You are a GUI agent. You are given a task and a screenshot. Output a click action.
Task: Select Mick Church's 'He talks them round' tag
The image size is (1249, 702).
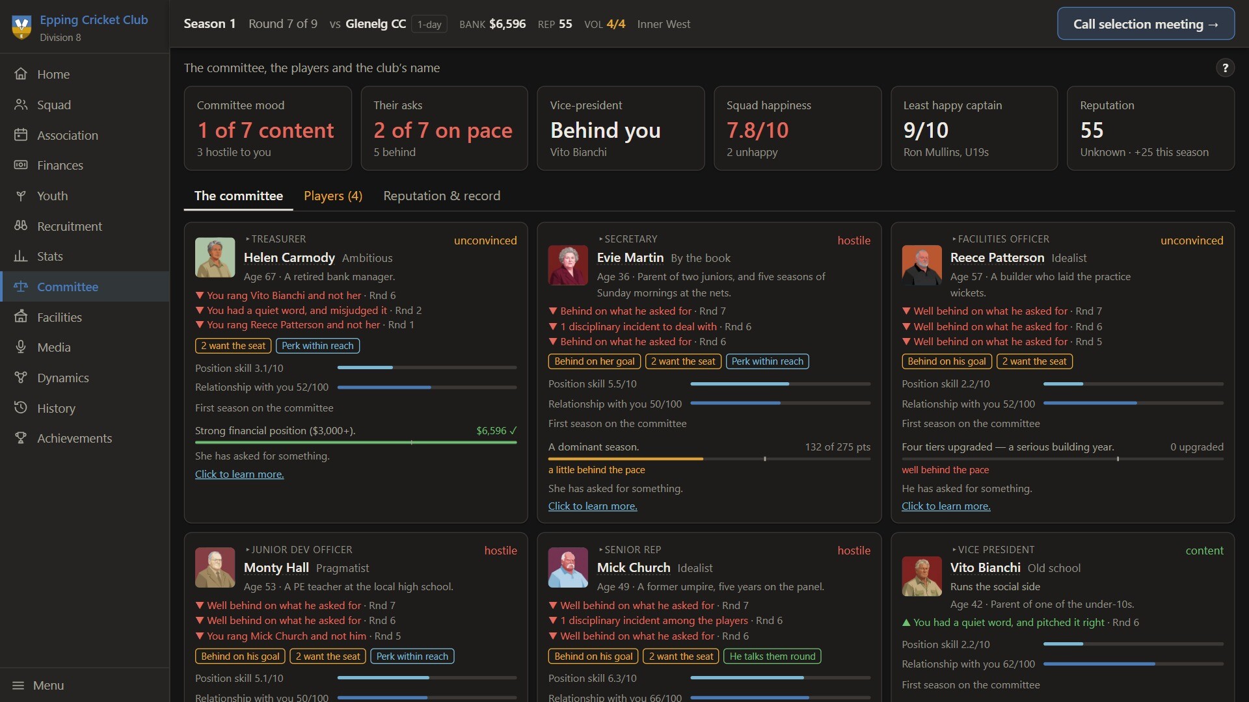(772, 656)
